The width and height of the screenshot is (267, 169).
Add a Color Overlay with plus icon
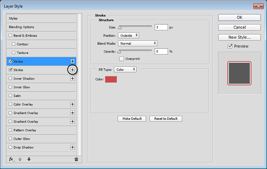73,104
